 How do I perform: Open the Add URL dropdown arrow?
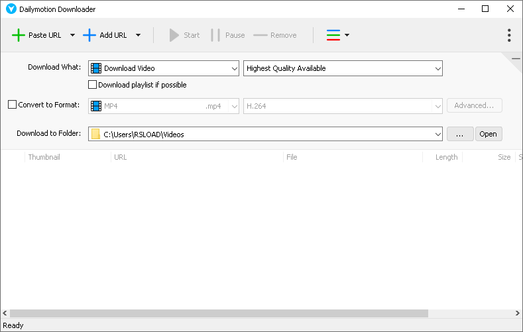pyautogui.click(x=138, y=35)
